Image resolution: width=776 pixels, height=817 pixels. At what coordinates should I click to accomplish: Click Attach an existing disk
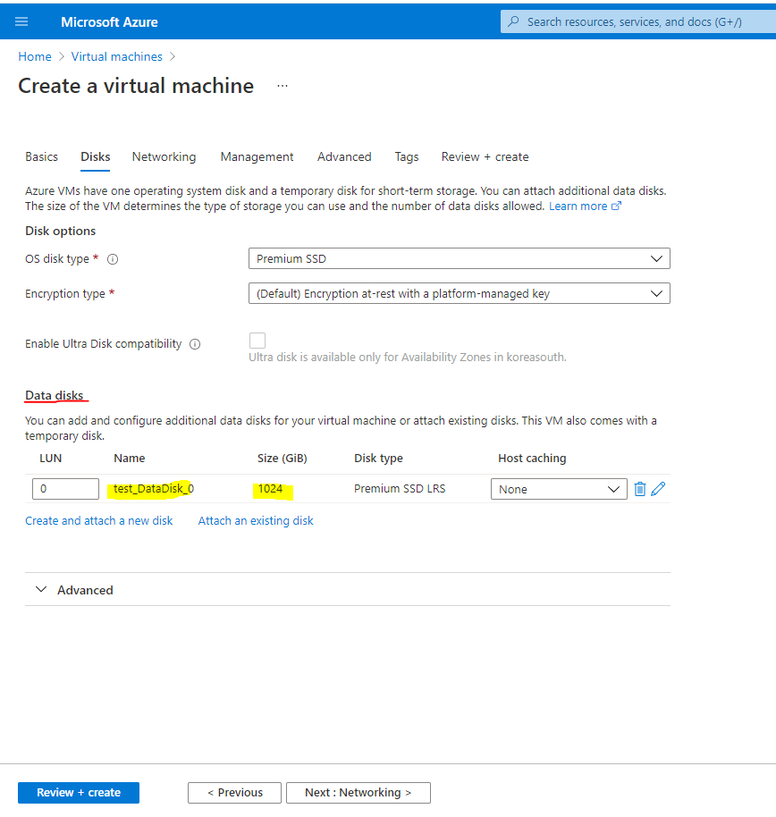click(x=256, y=520)
